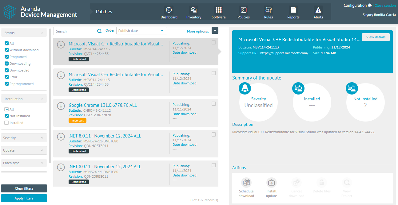Open the Dashboard section
The height and width of the screenshot is (205, 398).
click(169, 12)
